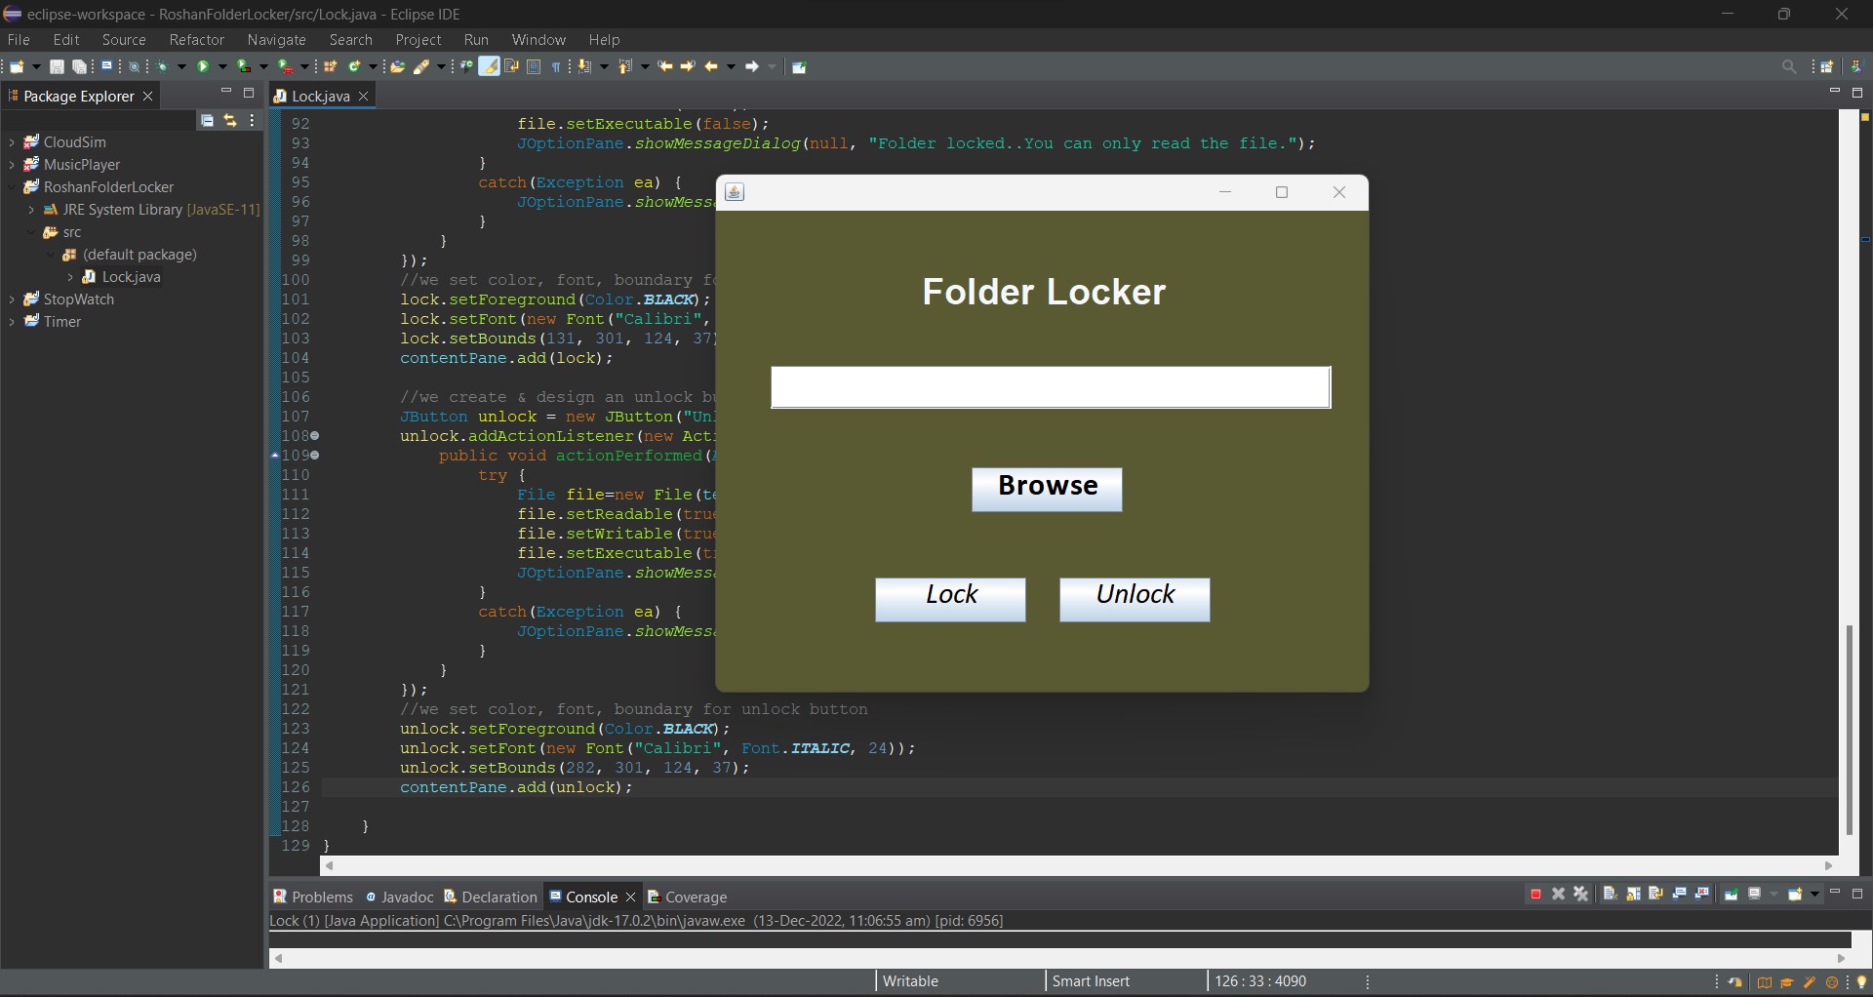Click the Folder Locker password text field

(x=1050, y=387)
